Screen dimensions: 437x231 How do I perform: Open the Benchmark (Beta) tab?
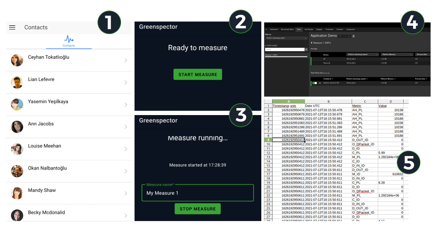(287, 30)
